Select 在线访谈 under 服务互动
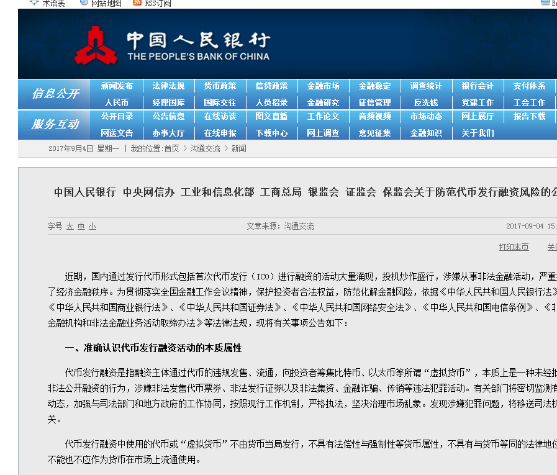 pyautogui.click(x=220, y=117)
